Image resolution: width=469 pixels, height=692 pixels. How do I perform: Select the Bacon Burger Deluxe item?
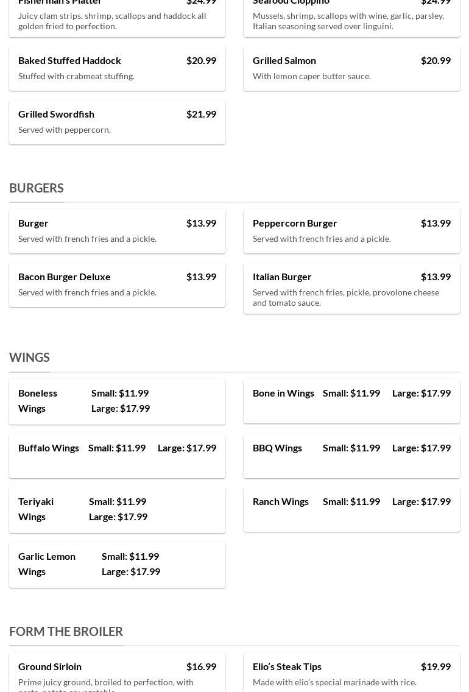tap(65, 277)
